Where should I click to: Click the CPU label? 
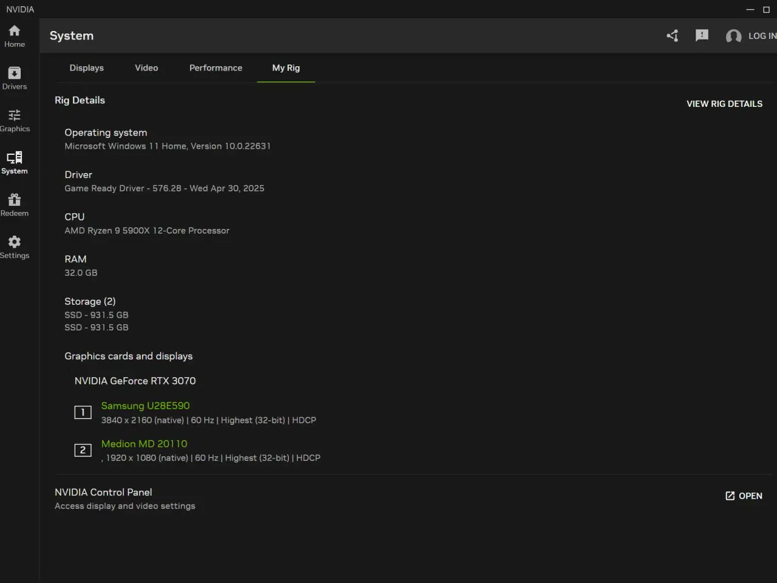pos(75,217)
